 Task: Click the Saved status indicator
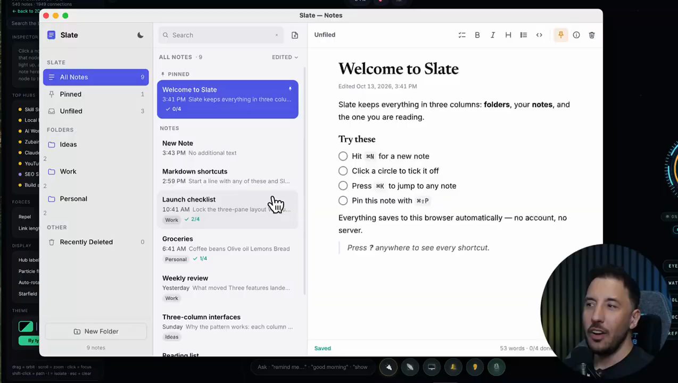[323, 348]
